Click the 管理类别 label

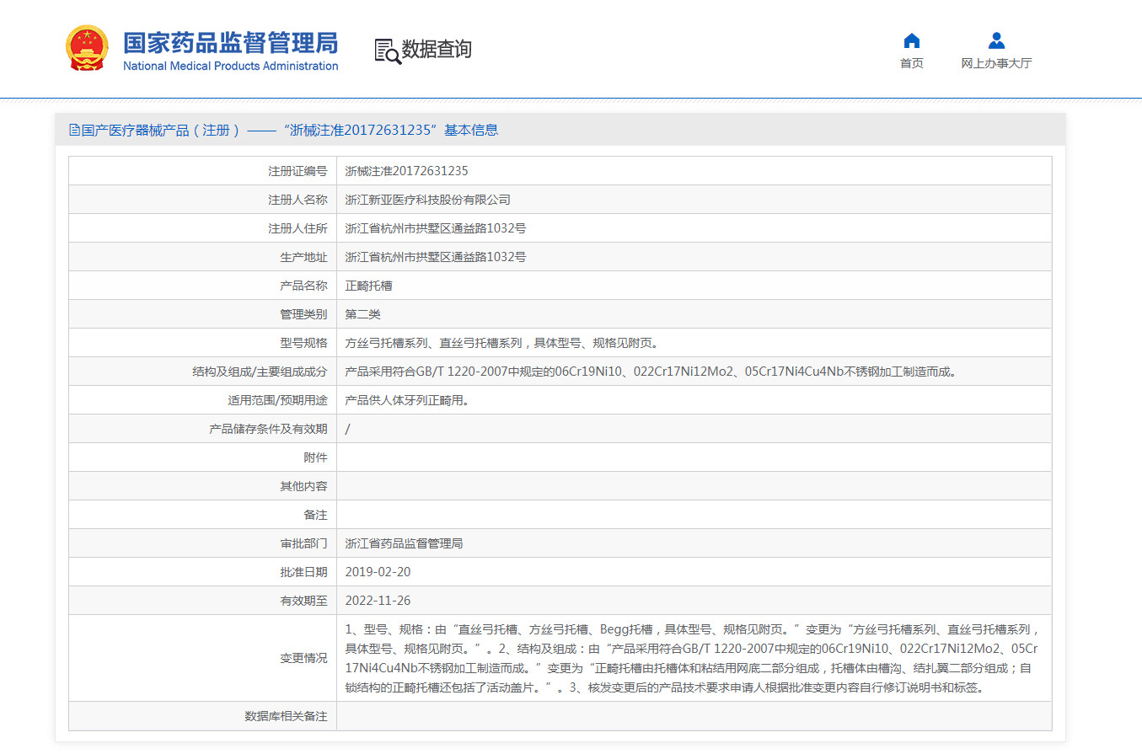point(303,314)
